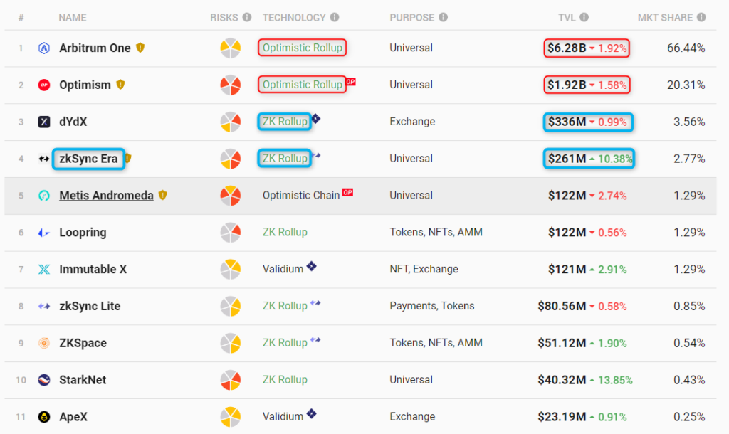Image resolution: width=729 pixels, height=434 pixels.
Task: Click the StarkNet project logo
Action: tap(43, 380)
